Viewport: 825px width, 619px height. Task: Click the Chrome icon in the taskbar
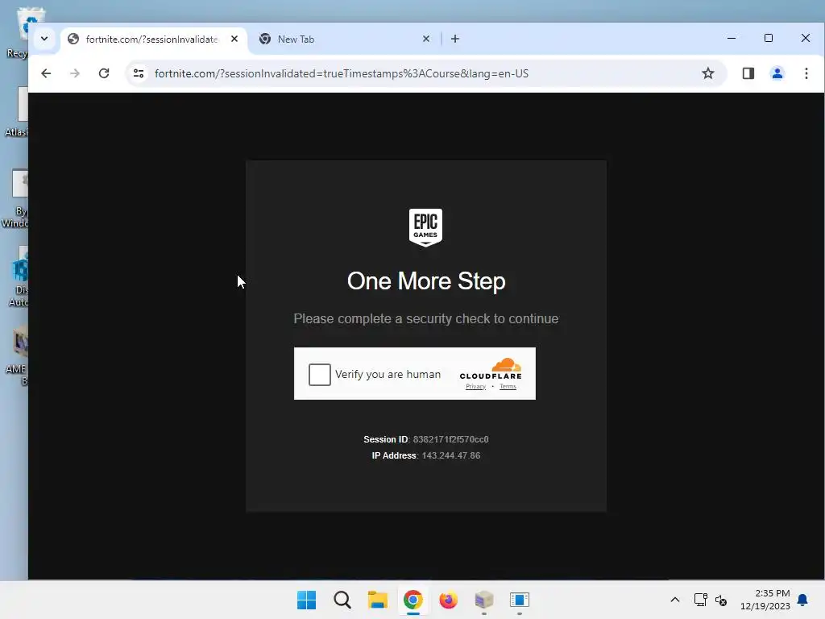click(413, 600)
